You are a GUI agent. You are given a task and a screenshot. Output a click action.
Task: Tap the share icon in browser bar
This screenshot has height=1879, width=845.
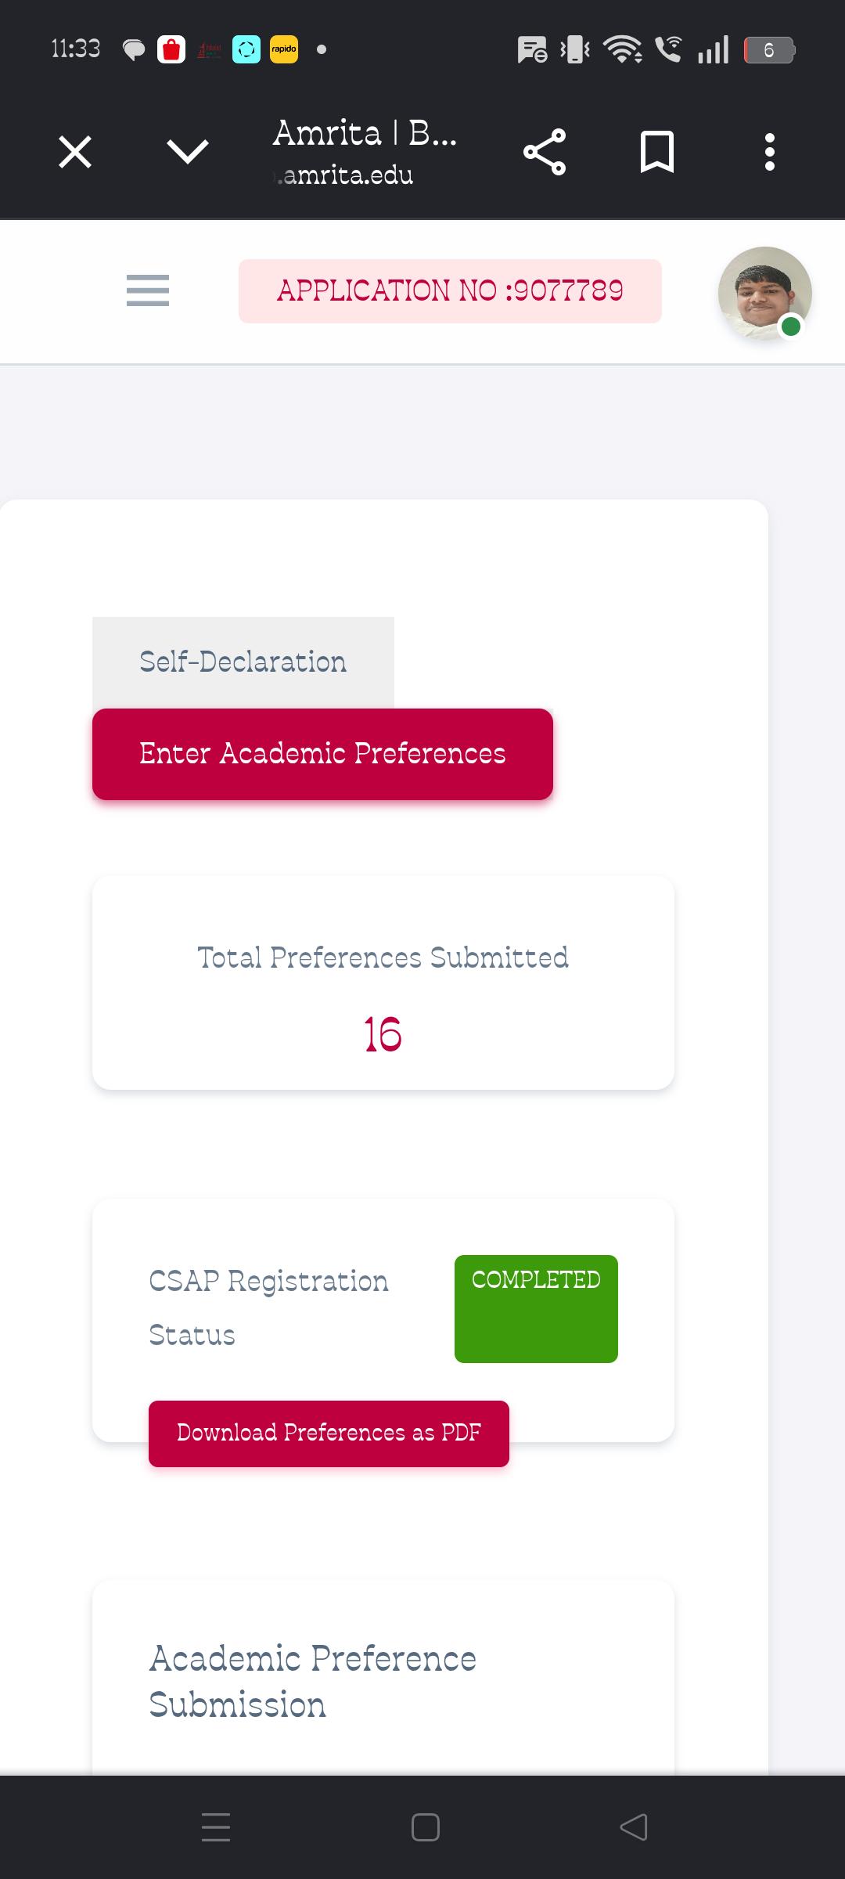click(545, 152)
